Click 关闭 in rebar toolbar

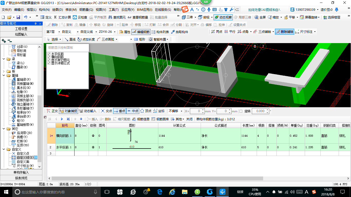(189, 119)
